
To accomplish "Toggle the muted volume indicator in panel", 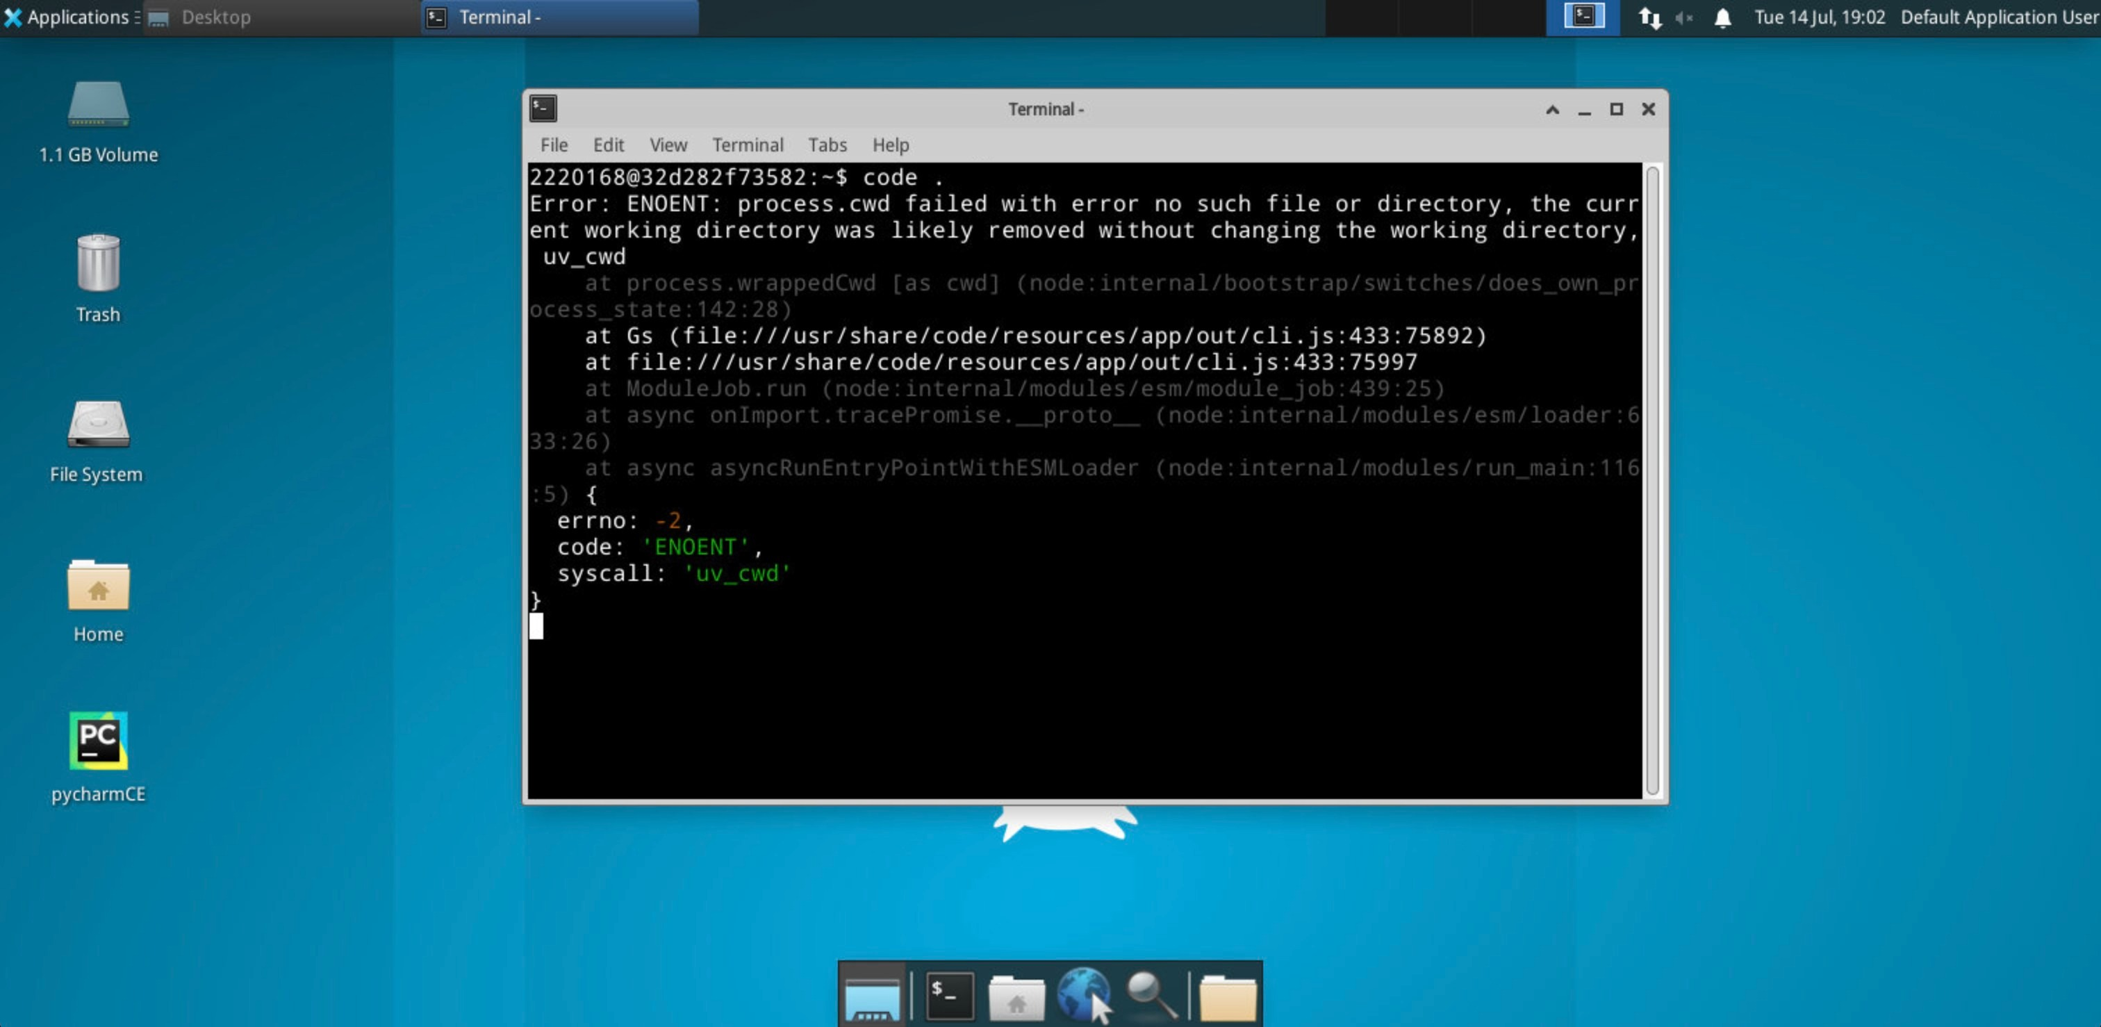I will click(1684, 17).
